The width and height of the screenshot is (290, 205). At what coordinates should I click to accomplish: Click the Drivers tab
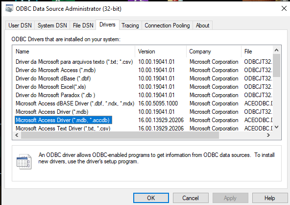coord(107,25)
